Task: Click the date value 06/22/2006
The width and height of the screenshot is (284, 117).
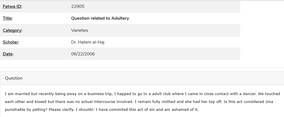Action: (83, 54)
